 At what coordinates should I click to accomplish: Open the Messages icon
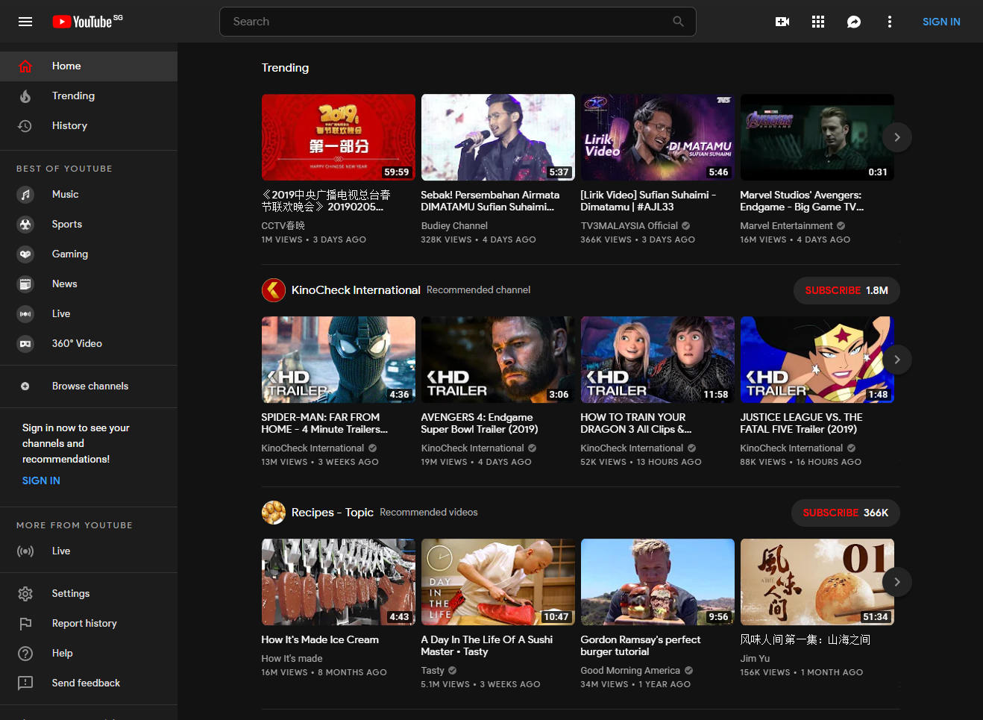[854, 22]
